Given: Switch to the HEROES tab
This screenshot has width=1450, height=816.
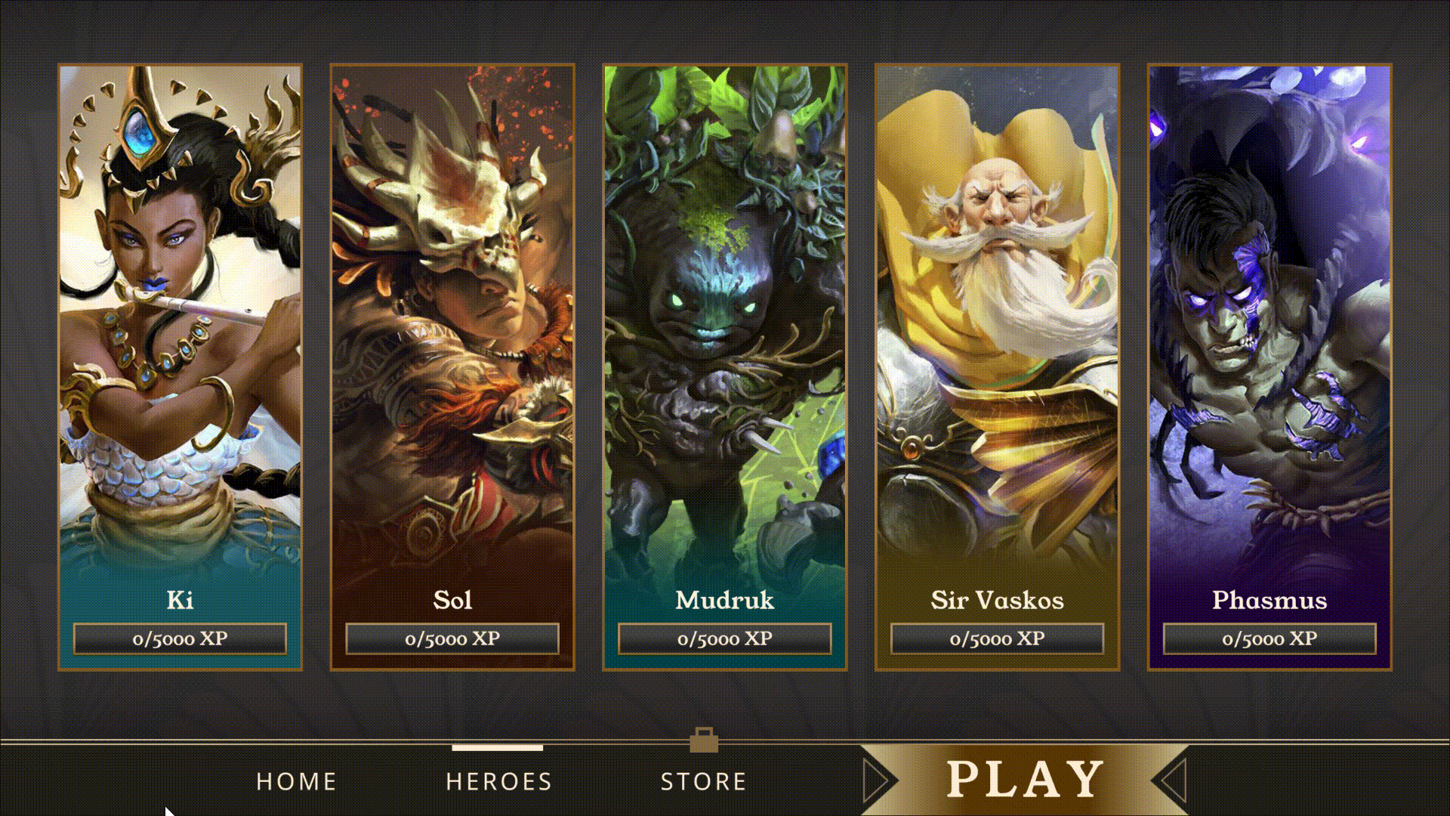Looking at the screenshot, I should pos(498,781).
